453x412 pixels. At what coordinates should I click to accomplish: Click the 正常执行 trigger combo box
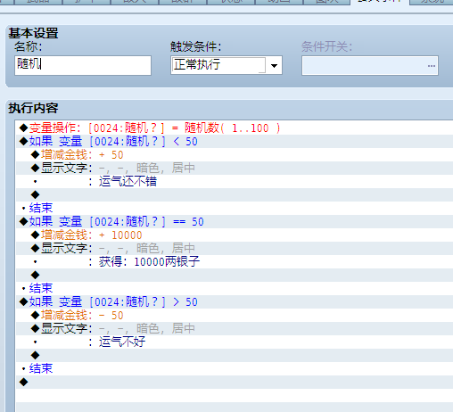pyautogui.click(x=226, y=65)
